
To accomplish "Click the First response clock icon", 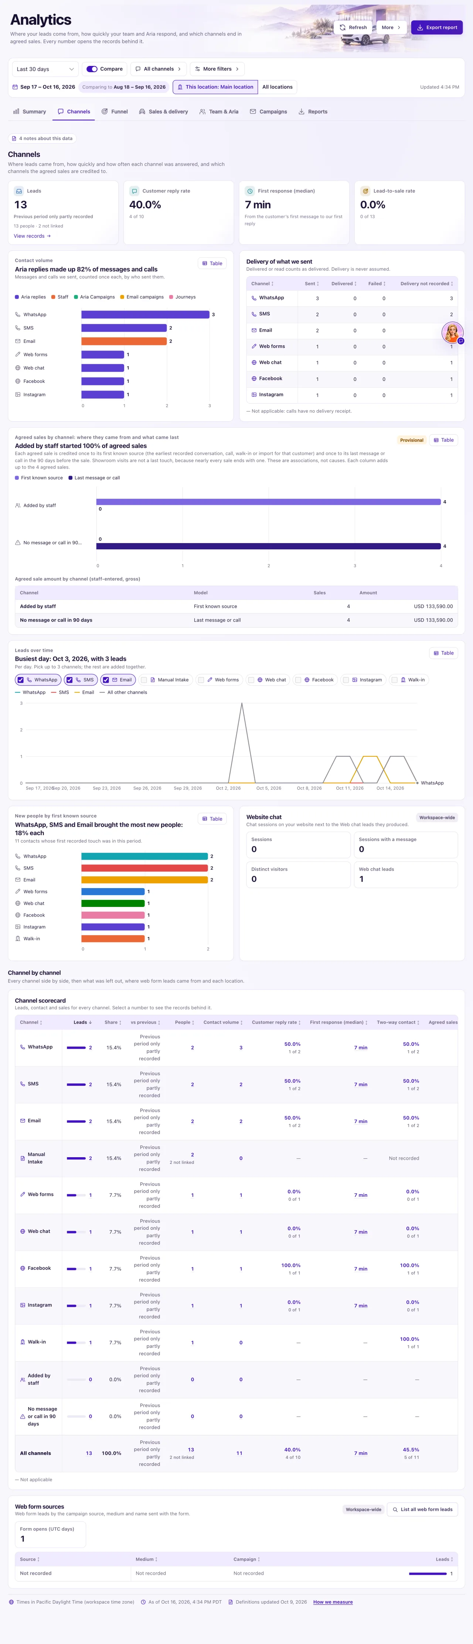I will (250, 191).
